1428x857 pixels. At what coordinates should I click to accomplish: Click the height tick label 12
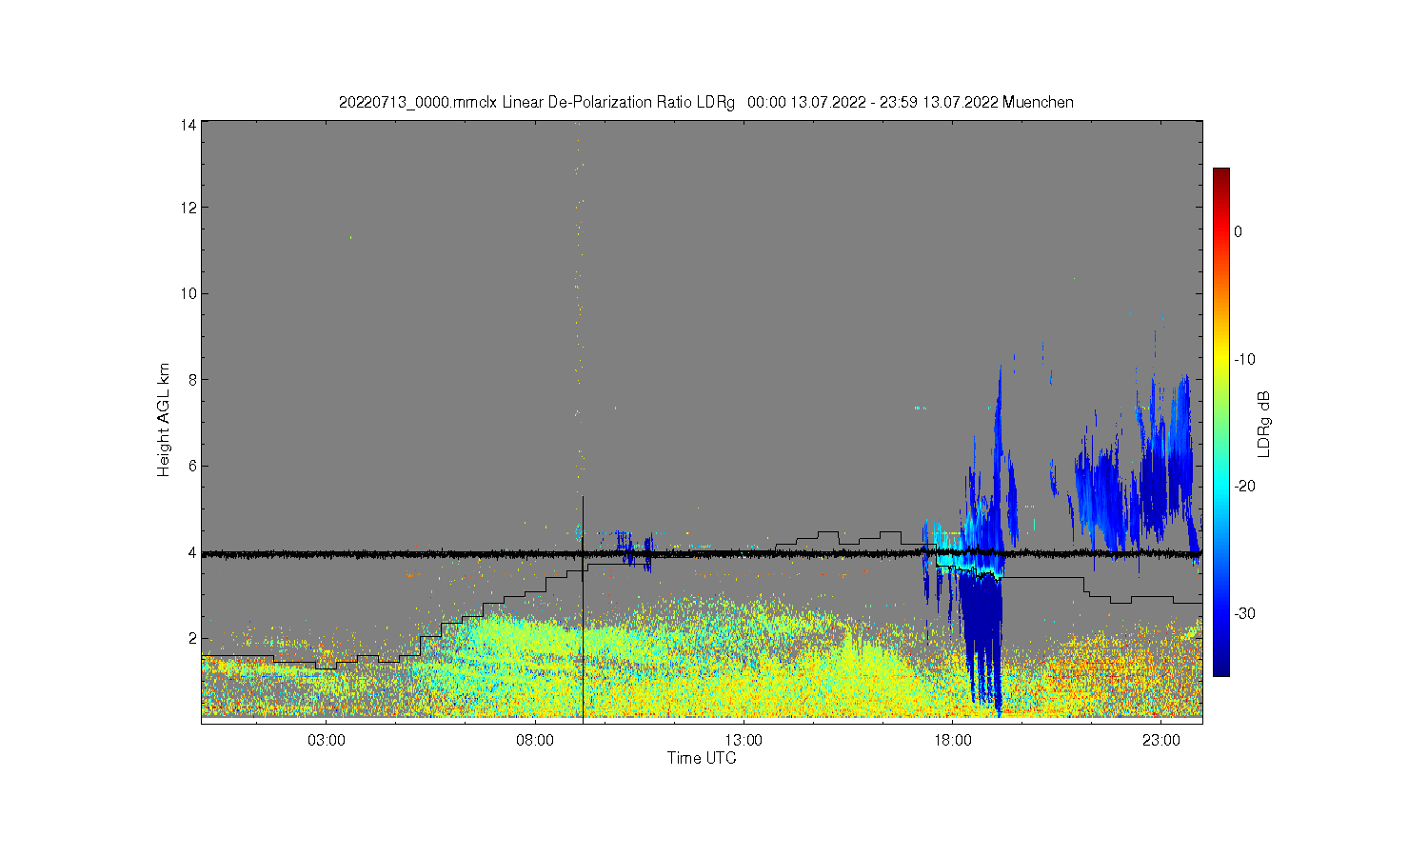(188, 208)
